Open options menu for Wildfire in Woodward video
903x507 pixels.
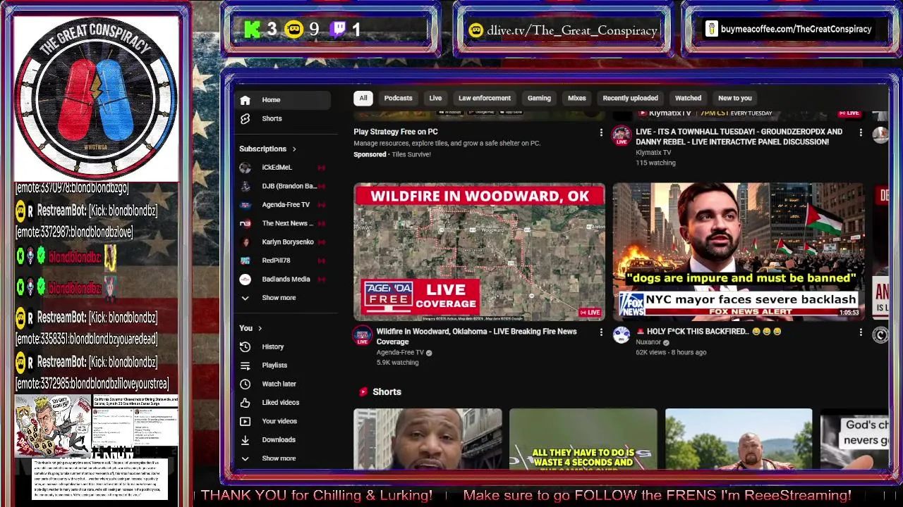(601, 332)
